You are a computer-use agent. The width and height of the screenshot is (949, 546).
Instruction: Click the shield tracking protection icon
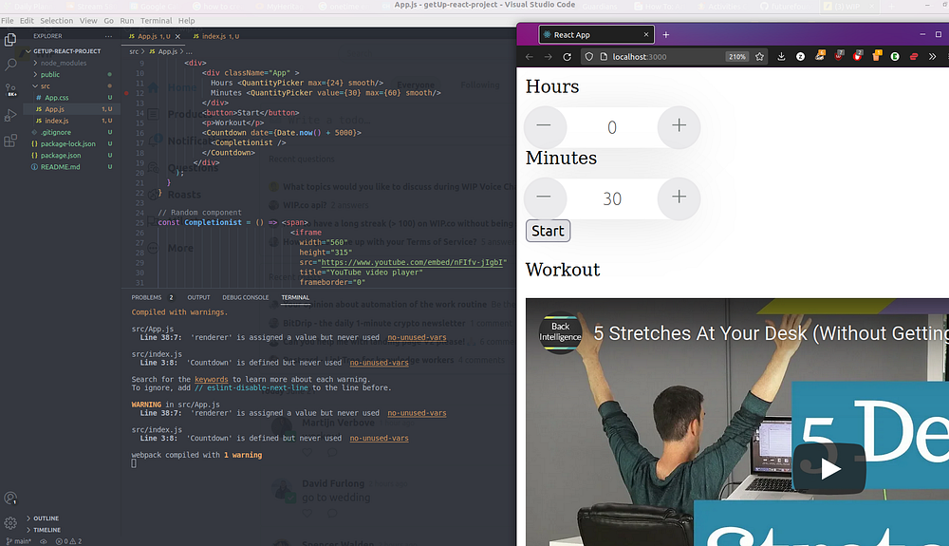pos(589,57)
